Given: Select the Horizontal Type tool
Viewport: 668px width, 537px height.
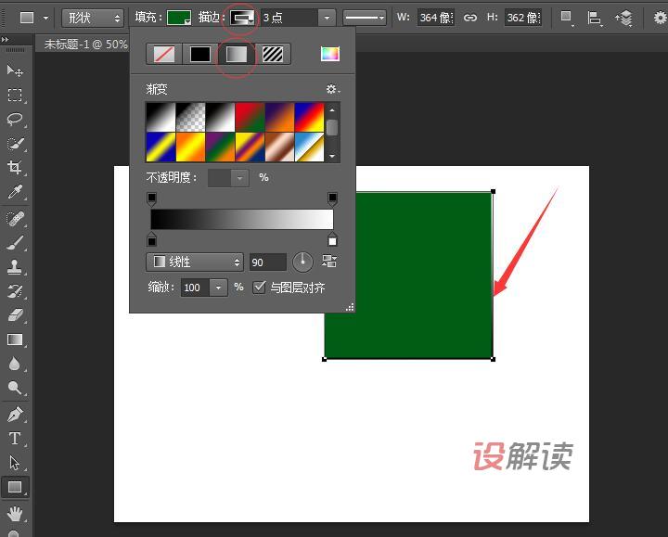Looking at the screenshot, I should tap(15, 439).
